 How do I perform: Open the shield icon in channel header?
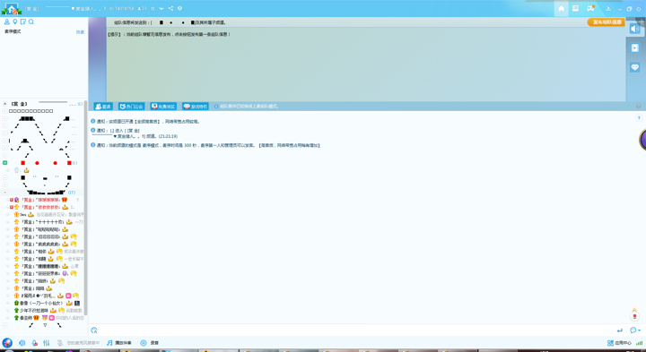click(179, 9)
